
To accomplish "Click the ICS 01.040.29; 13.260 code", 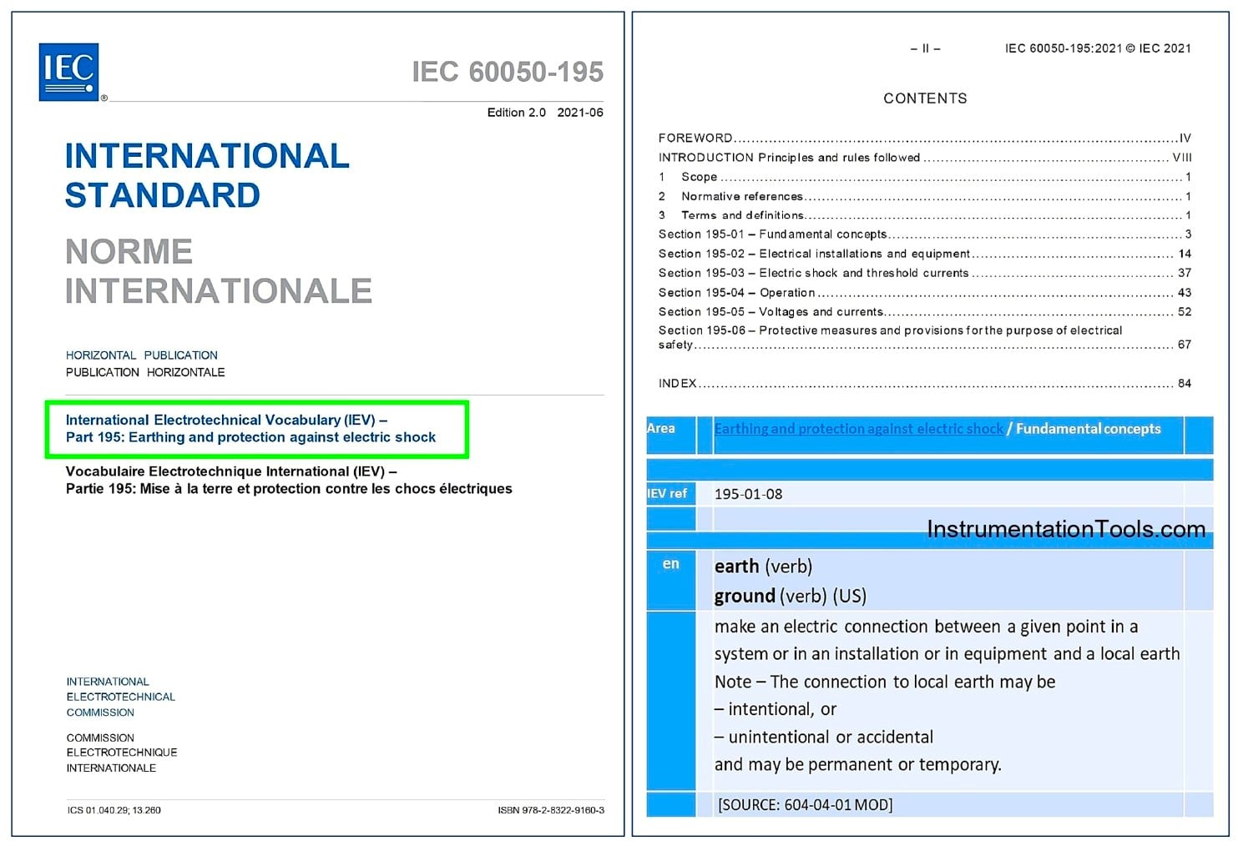I will (x=114, y=810).
